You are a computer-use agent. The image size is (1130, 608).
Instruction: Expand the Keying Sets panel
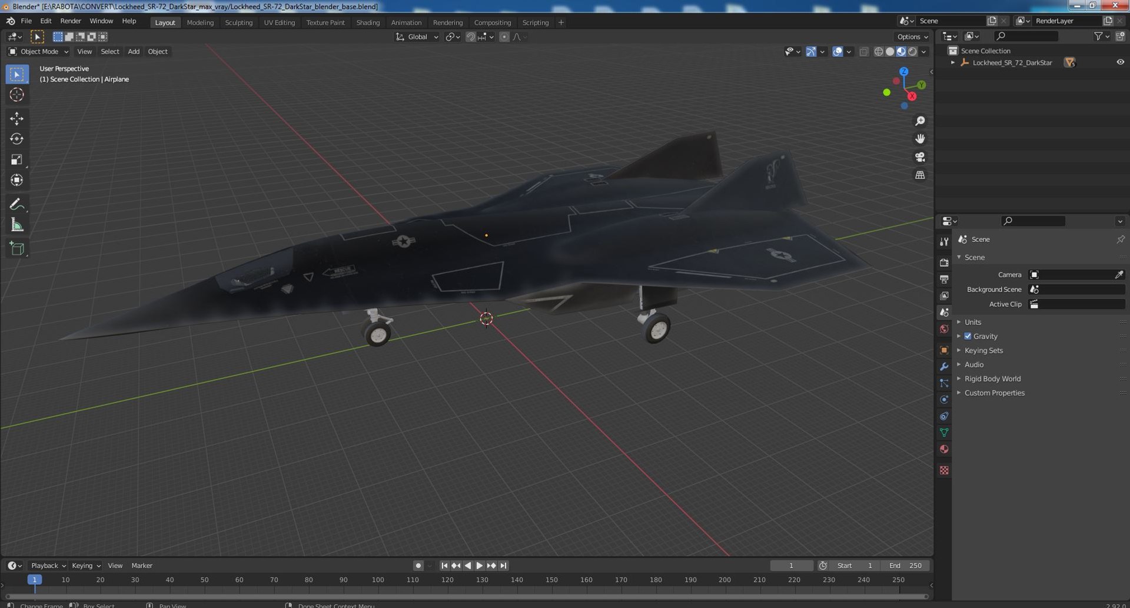point(983,350)
